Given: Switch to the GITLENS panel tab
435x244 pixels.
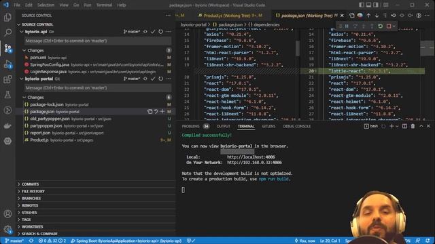Looking at the screenshot, I should 268,126.
